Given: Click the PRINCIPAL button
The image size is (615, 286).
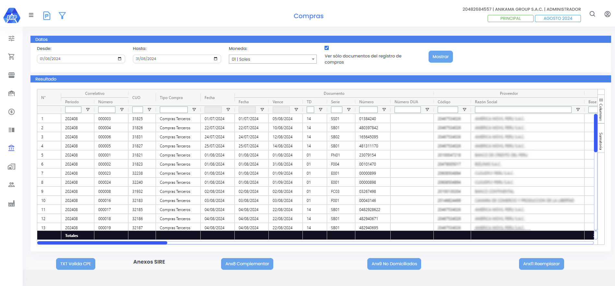Looking at the screenshot, I should click(510, 19).
